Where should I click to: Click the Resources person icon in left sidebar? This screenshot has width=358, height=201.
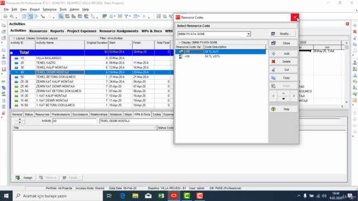click(x=4, y=56)
